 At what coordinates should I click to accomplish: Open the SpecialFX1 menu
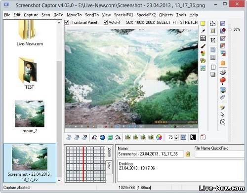(123, 15)
